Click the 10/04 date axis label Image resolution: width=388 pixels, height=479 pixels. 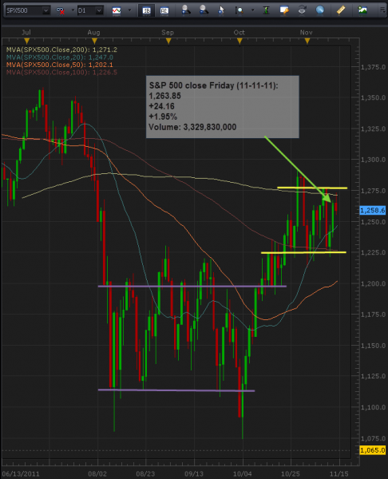242,474
